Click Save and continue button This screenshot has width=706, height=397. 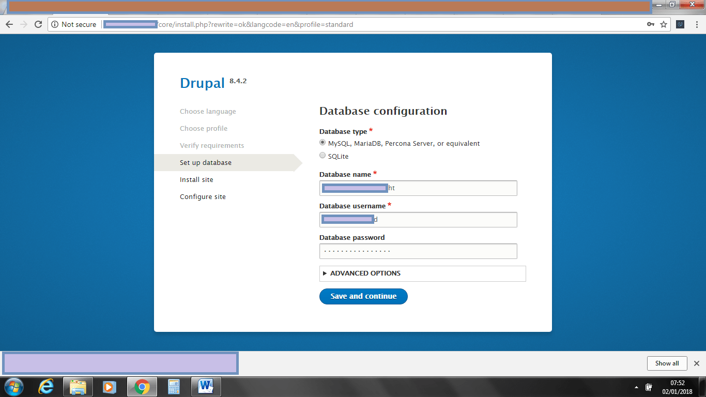pyautogui.click(x=363, y=296)
